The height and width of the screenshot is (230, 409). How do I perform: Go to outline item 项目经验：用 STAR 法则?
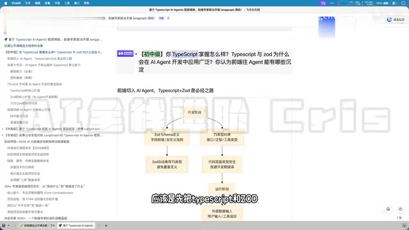point(33,199)
